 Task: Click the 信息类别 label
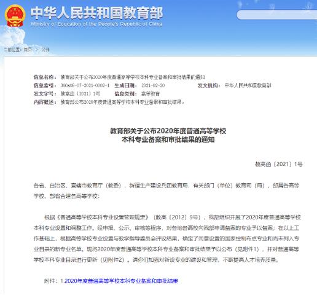[x=125, y=93]
